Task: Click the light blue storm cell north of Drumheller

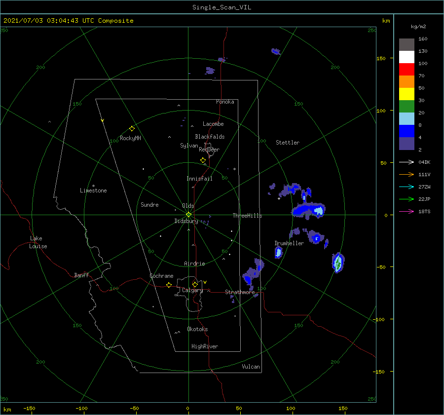Action: (x=319, y=211)
